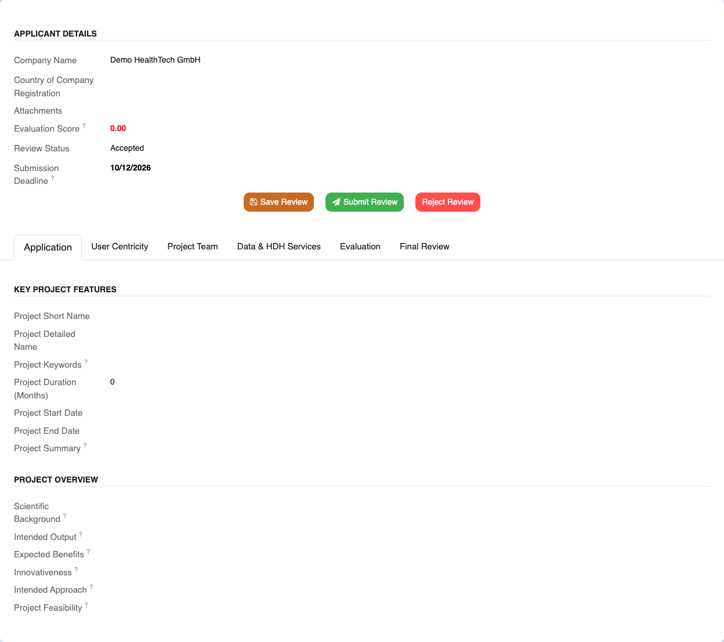
Task: Click the Project Duration value 0
Action: click(113, 382)
